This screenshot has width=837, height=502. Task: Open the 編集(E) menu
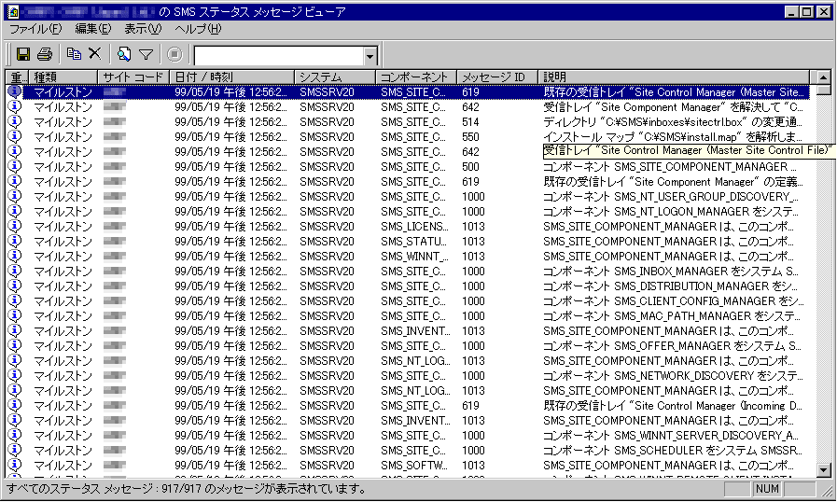(92, 29)
